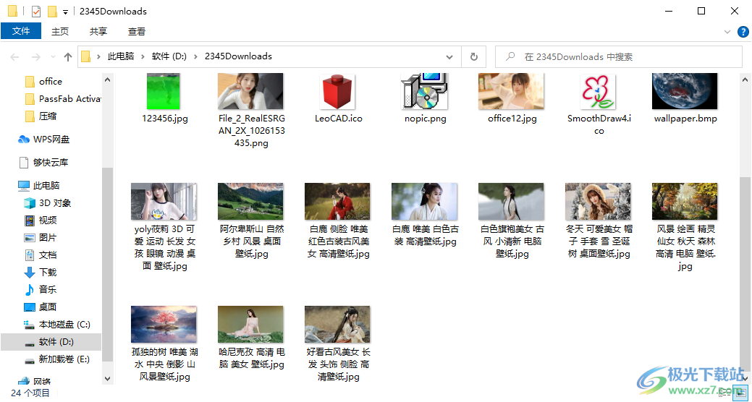
Task: Select 软件 (D:) drive in sidebar
Action: pyautogui.click(x=51, y=342)
